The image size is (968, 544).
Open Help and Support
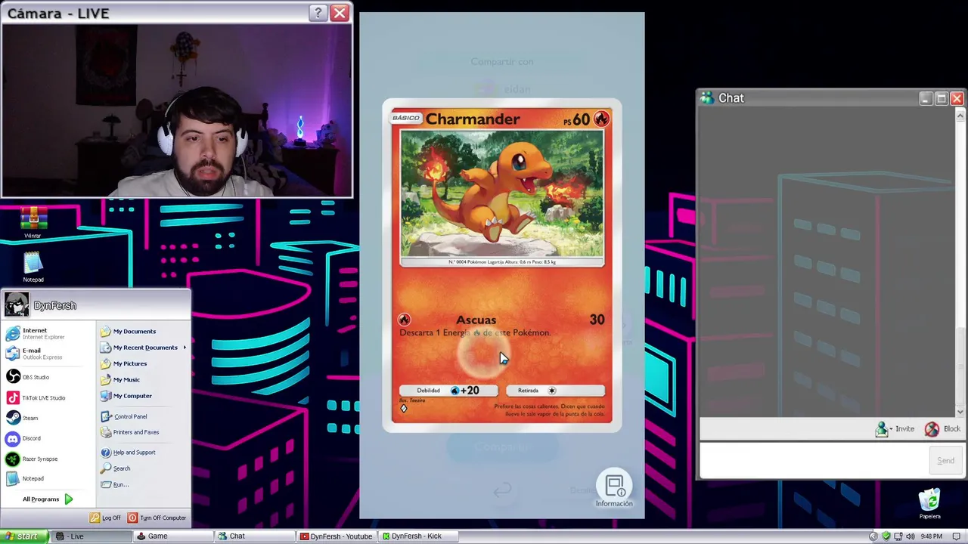click(x=129, y=453)
